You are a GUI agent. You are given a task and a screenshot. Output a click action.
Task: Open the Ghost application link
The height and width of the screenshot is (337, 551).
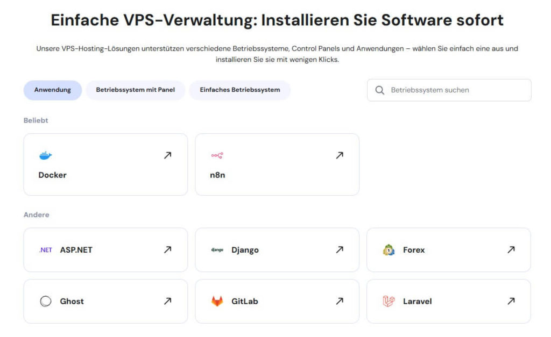click(72, 302)
